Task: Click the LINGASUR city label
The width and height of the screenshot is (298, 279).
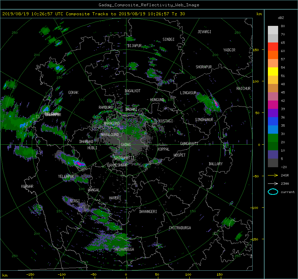Action: coord(188,93)
